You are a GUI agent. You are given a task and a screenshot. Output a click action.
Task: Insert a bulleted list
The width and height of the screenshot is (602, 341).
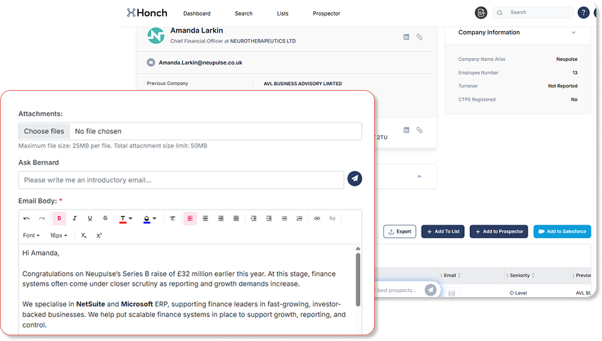(284, 218)
